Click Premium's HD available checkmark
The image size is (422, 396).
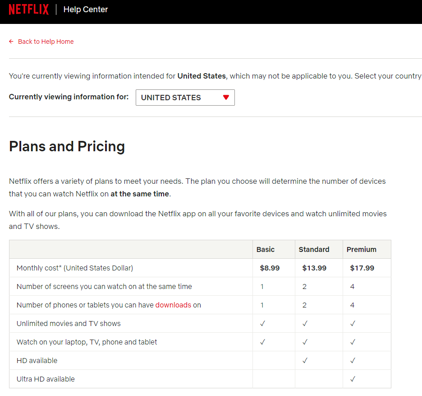tap(353, 360)
